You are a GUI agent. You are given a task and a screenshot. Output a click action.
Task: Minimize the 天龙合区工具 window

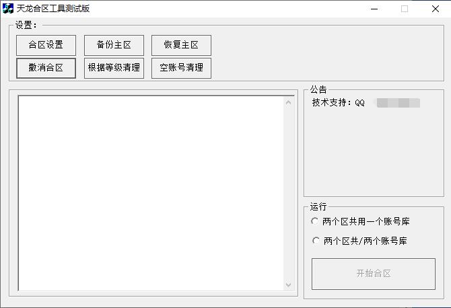[x=374, y=9]
